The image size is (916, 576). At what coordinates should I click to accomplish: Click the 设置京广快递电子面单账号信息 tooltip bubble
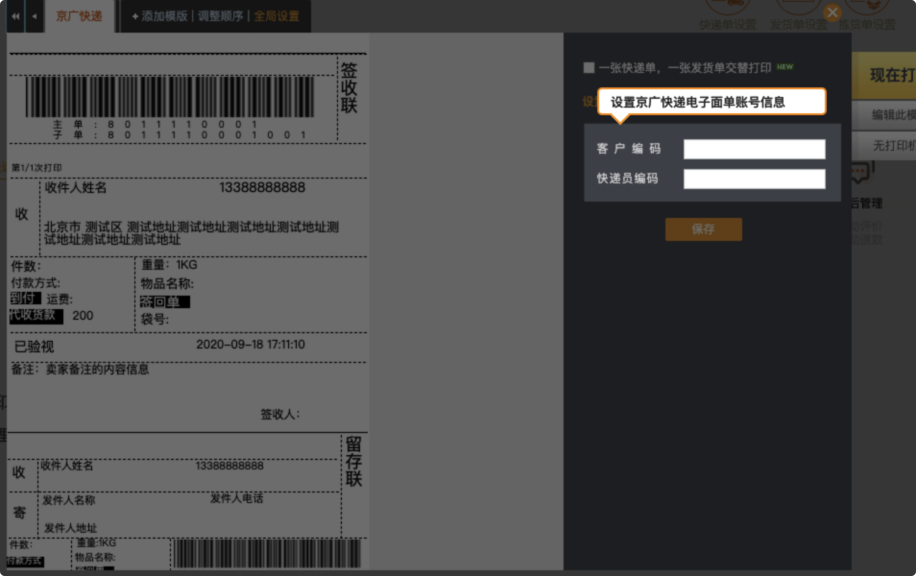(x=711, y=102)
